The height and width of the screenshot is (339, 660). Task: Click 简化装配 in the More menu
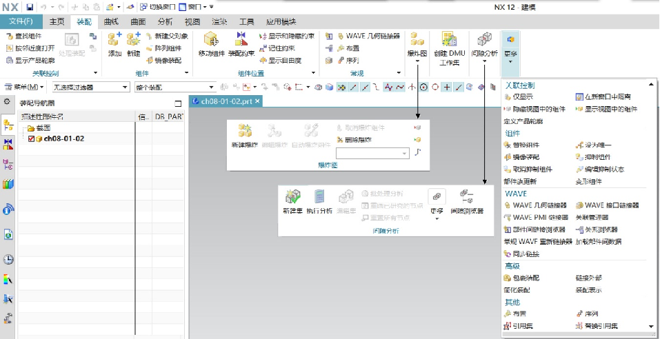517,290
